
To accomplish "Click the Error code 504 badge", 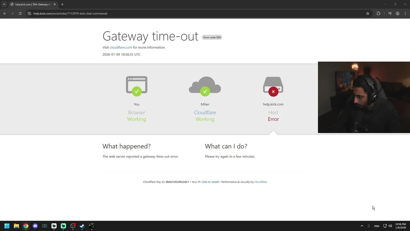I will click(x=212, y=37).
